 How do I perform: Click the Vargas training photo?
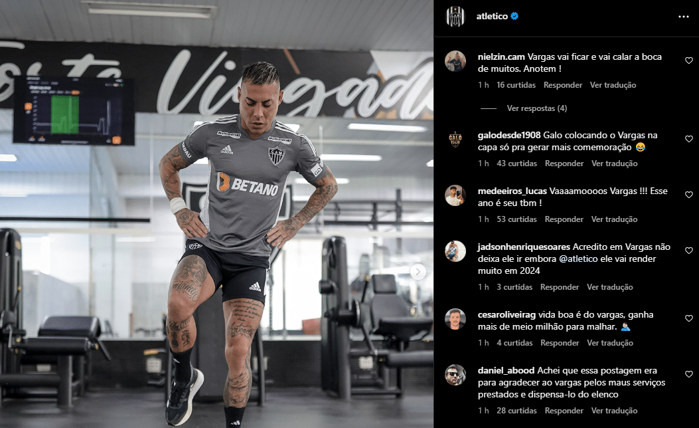pyautogui.click(x=216, y=214)
